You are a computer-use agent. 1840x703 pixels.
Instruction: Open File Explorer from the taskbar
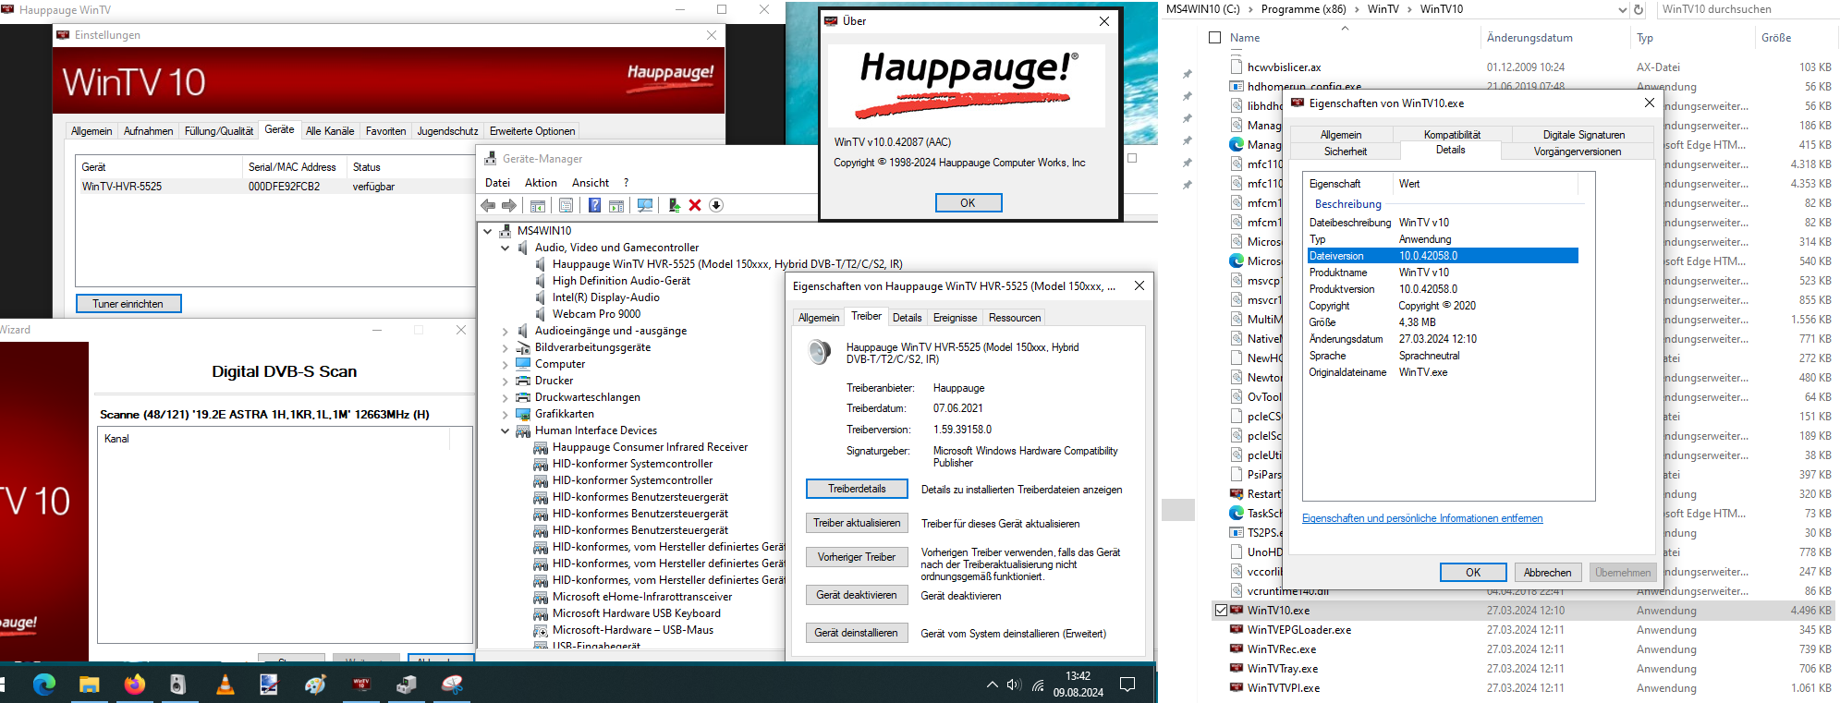point(89,685)
